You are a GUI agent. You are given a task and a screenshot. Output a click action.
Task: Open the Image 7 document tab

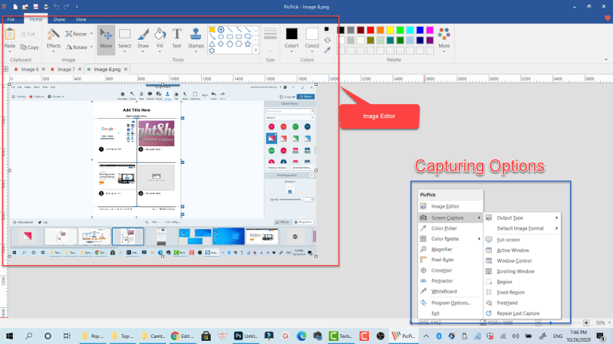click(x=66, y=69)
